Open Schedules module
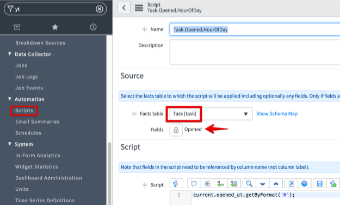This screenshot has height=205, width=340. tap(28, 133)
